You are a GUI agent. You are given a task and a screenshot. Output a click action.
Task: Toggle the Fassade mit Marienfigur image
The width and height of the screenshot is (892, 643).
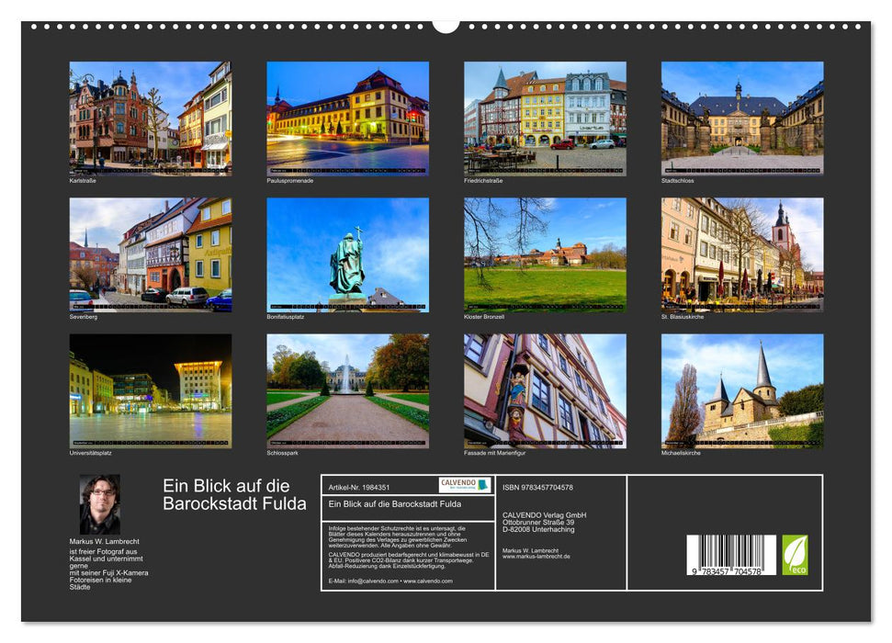click(x=544, y=390)
